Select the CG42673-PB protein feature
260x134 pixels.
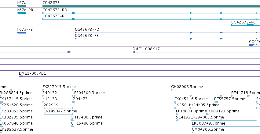[167, 39]
